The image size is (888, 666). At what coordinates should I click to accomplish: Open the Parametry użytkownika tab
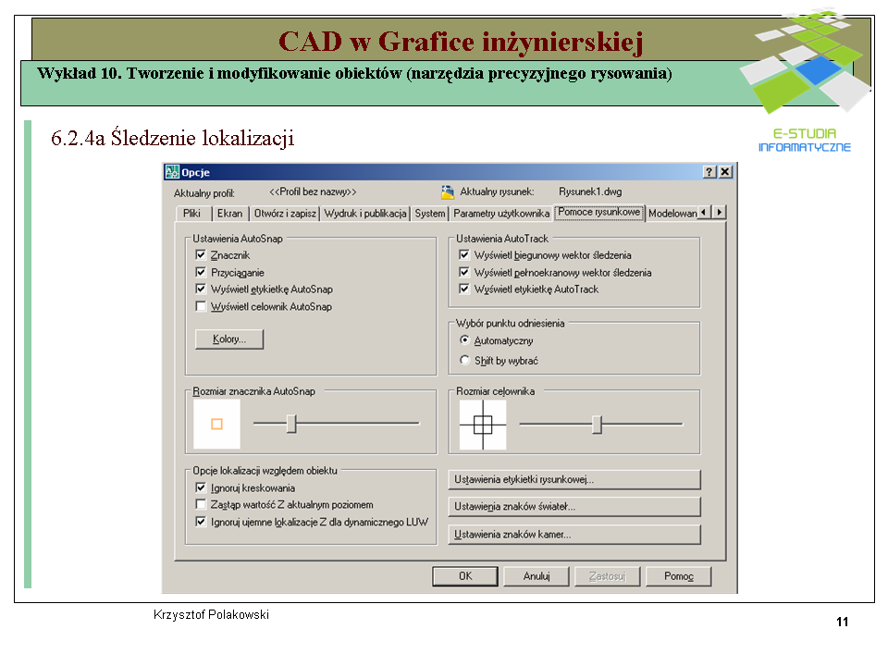click(x=501, y=214)
